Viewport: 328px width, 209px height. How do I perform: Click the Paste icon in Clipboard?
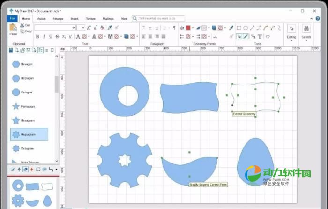tap(13, 29)
